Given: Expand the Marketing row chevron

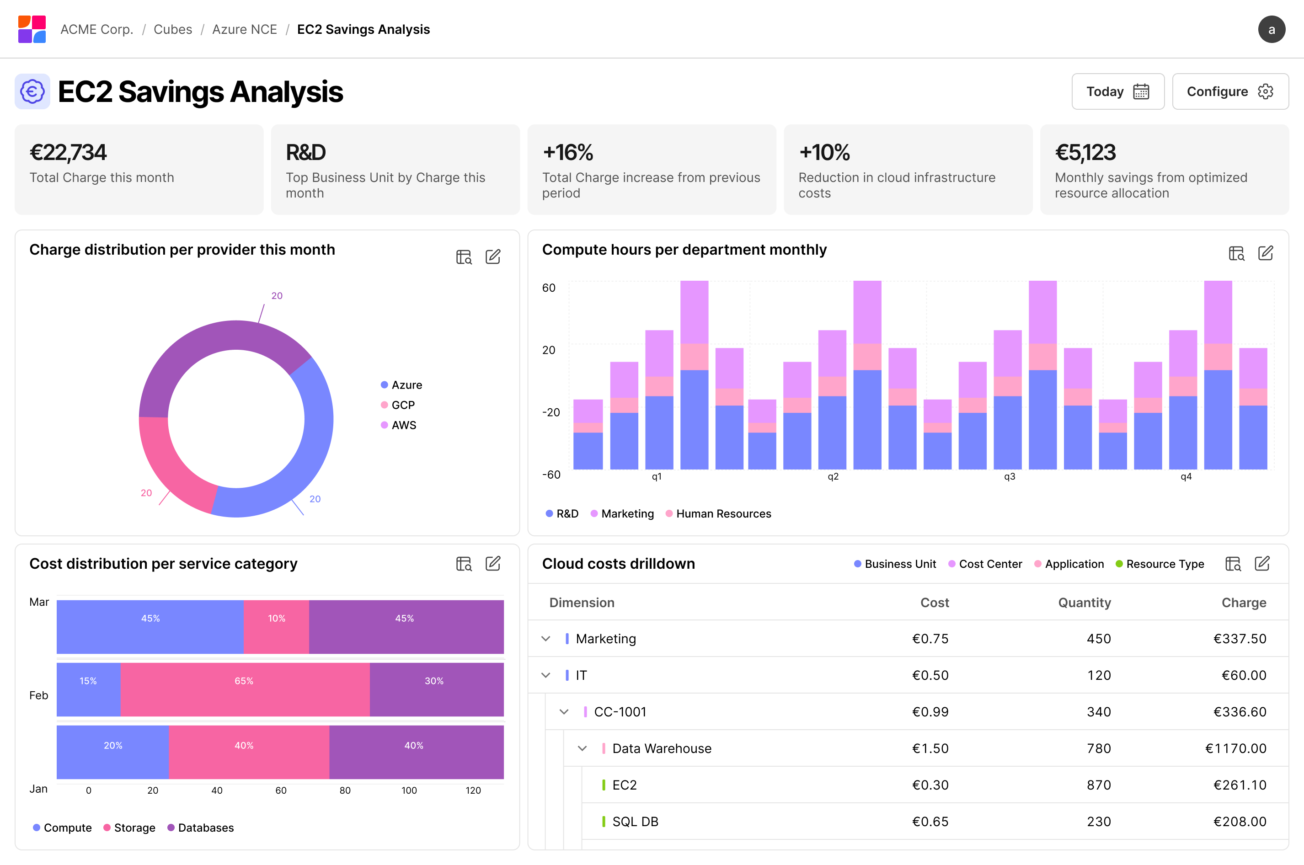Looking at the screenshot, I should 545,639.
